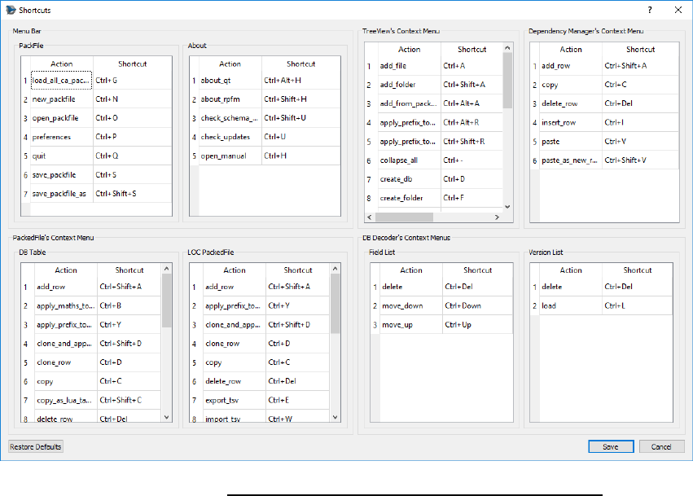The height and width of the screenshot is (496, 693).
Task: Click the up arrow of the LOC PackedFile scrollbar
Action: pyautogui.click(x=335, y=268)
